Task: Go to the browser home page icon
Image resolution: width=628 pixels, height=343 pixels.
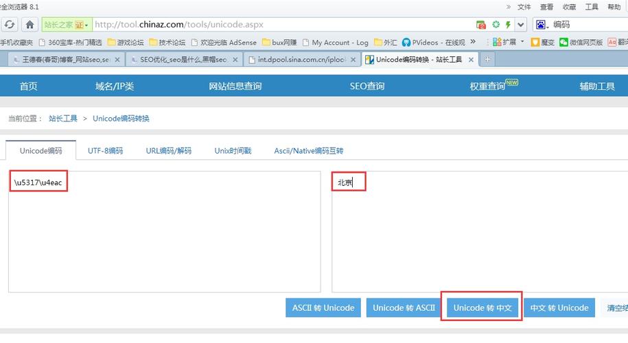Action: coord(30,25)
